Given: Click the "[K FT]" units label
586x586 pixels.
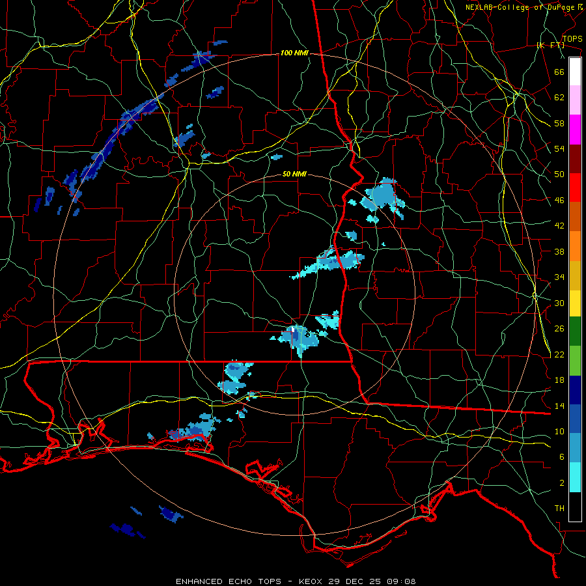Looking at the screenshot, I should (550, 45).
